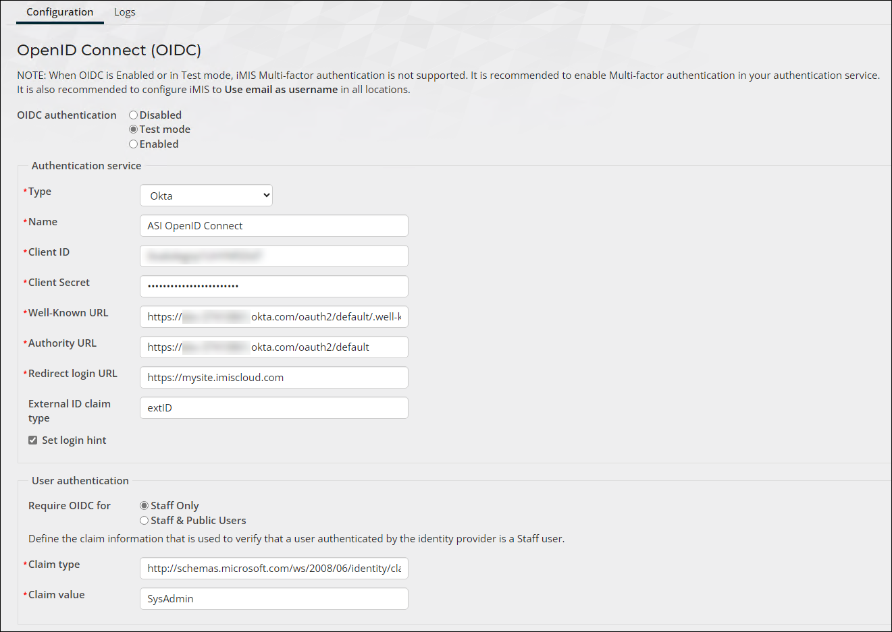Choose the Enabled OIDC authentication option
This screenshot has height=632, width=892.
(133, 144)
